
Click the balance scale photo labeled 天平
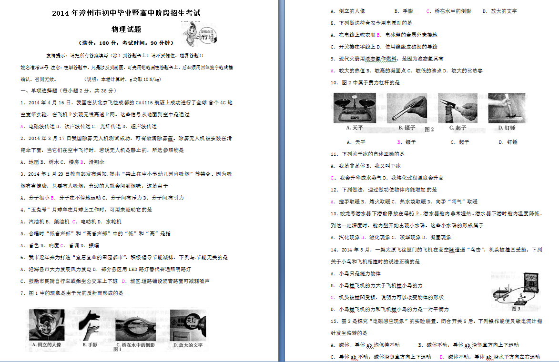point(355,108)
